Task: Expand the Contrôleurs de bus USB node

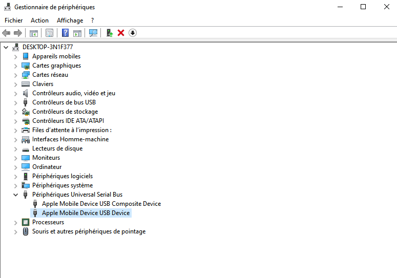Action: 16,102
